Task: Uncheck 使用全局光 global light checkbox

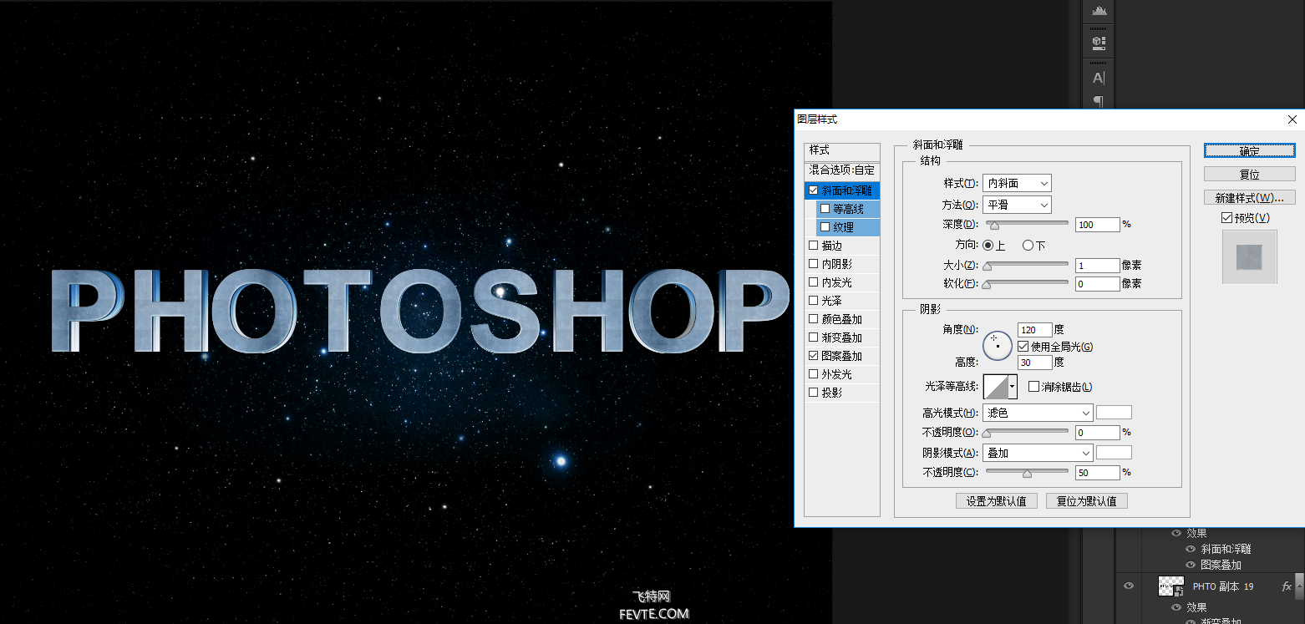Action: tap(1023, 346)
